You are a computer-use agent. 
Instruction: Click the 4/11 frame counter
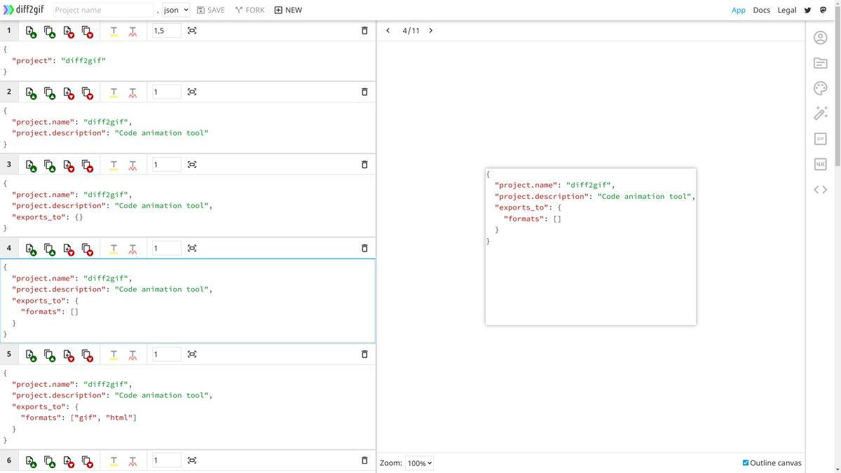point(411,31)
